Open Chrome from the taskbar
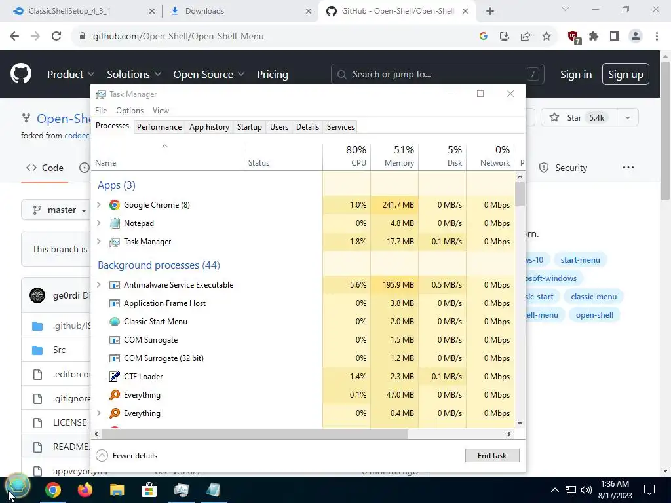This screenshot has width=671, height=503. (x=53, y=490)
